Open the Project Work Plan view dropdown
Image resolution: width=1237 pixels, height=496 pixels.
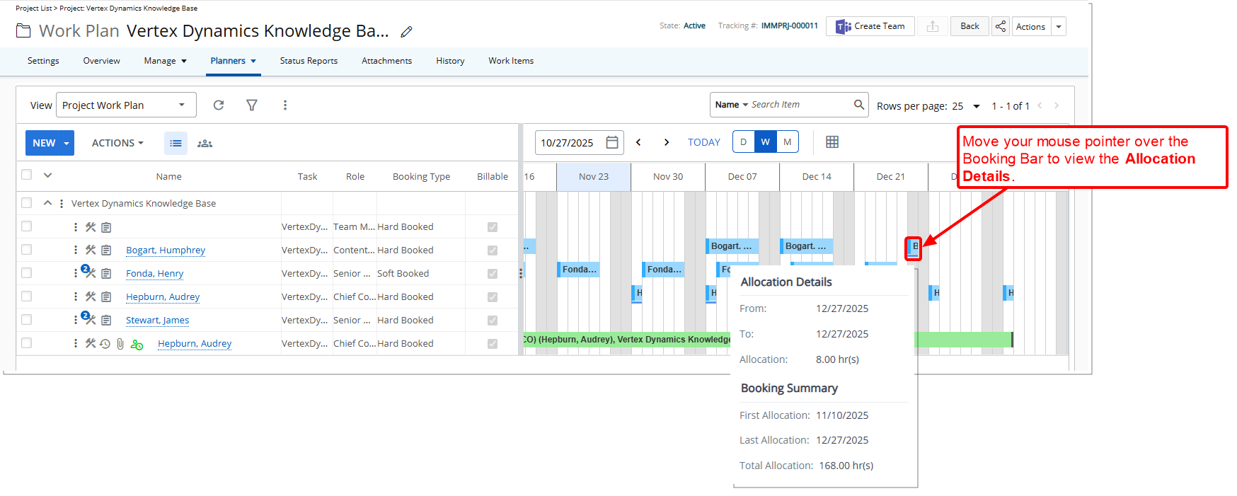(126, 105)
